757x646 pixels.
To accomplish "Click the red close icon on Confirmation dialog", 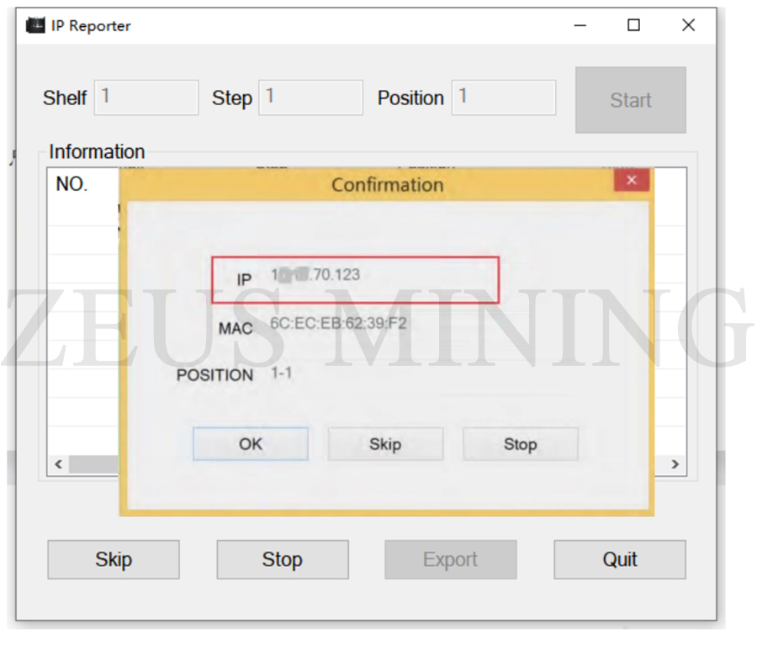I will pyautogui.click(x=632, y=179).
